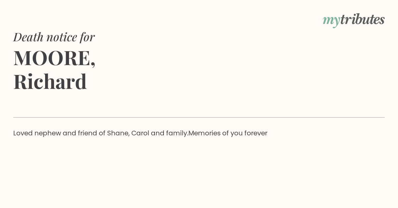
Task: Click the word "for" in italic heading
Action: [88, 37]
